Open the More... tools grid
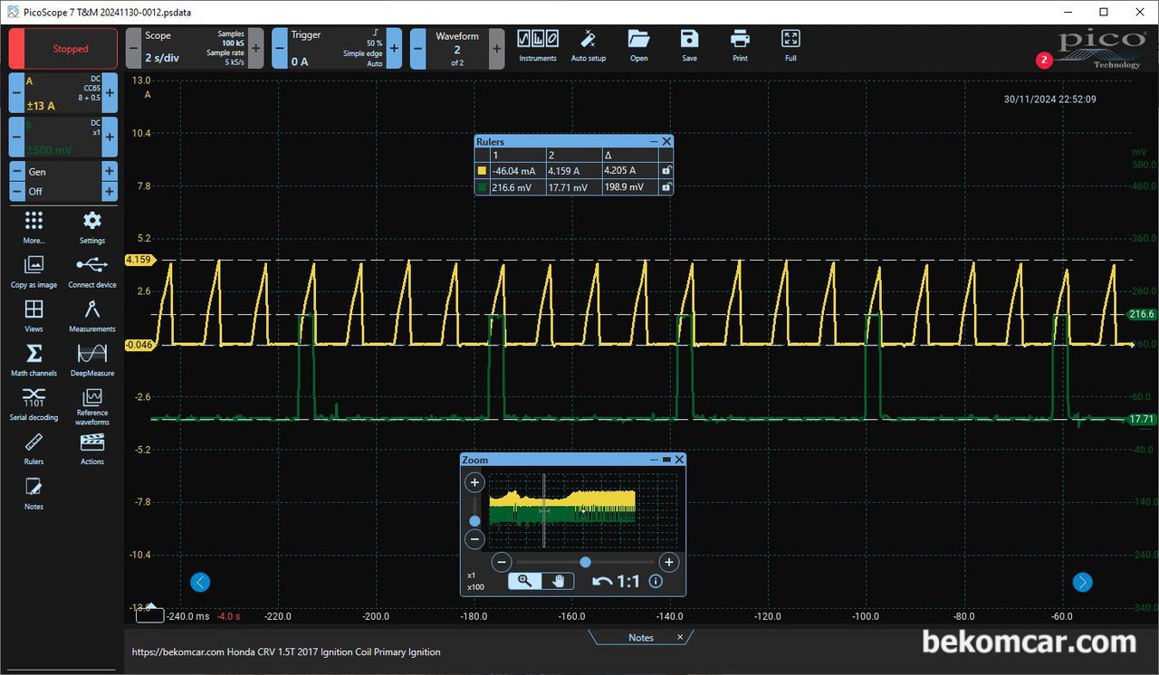Viewport: 1159px width, 675px height. click(34, 227)
